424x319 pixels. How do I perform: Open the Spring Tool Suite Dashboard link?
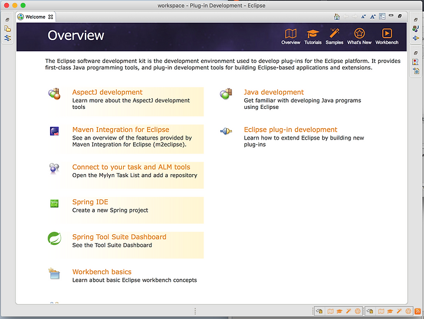[119, 237]
